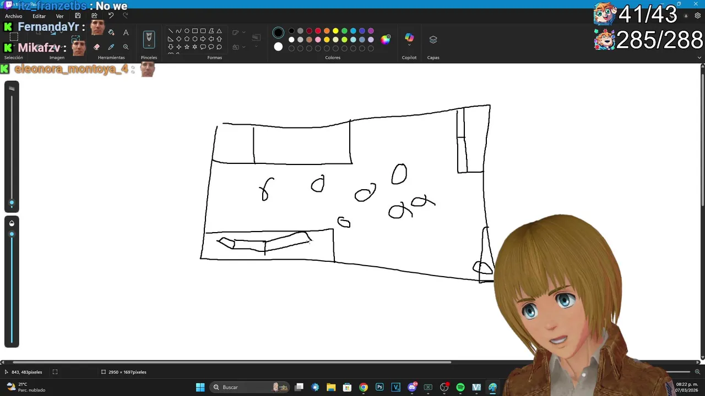Select the Fill bucket tool

(111, 32)
